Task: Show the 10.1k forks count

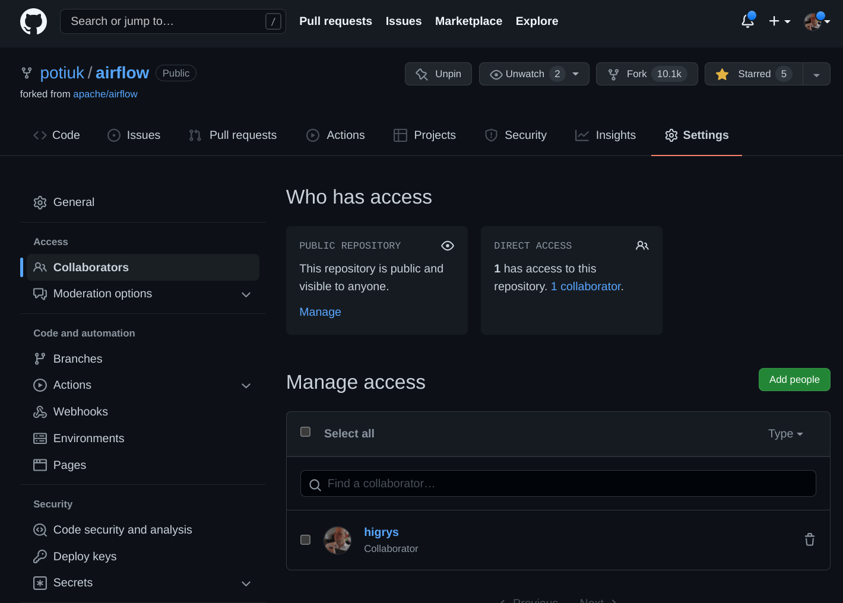Action: (x=669, y=74)
